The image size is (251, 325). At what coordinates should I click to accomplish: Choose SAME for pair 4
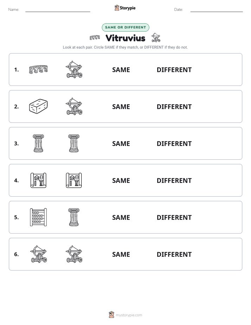point(121,180)
